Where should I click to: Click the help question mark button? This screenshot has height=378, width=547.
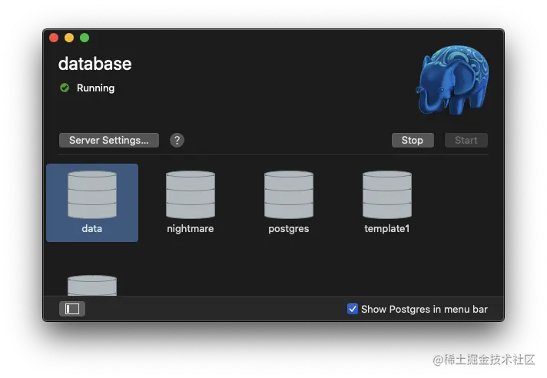pos(177,140)
